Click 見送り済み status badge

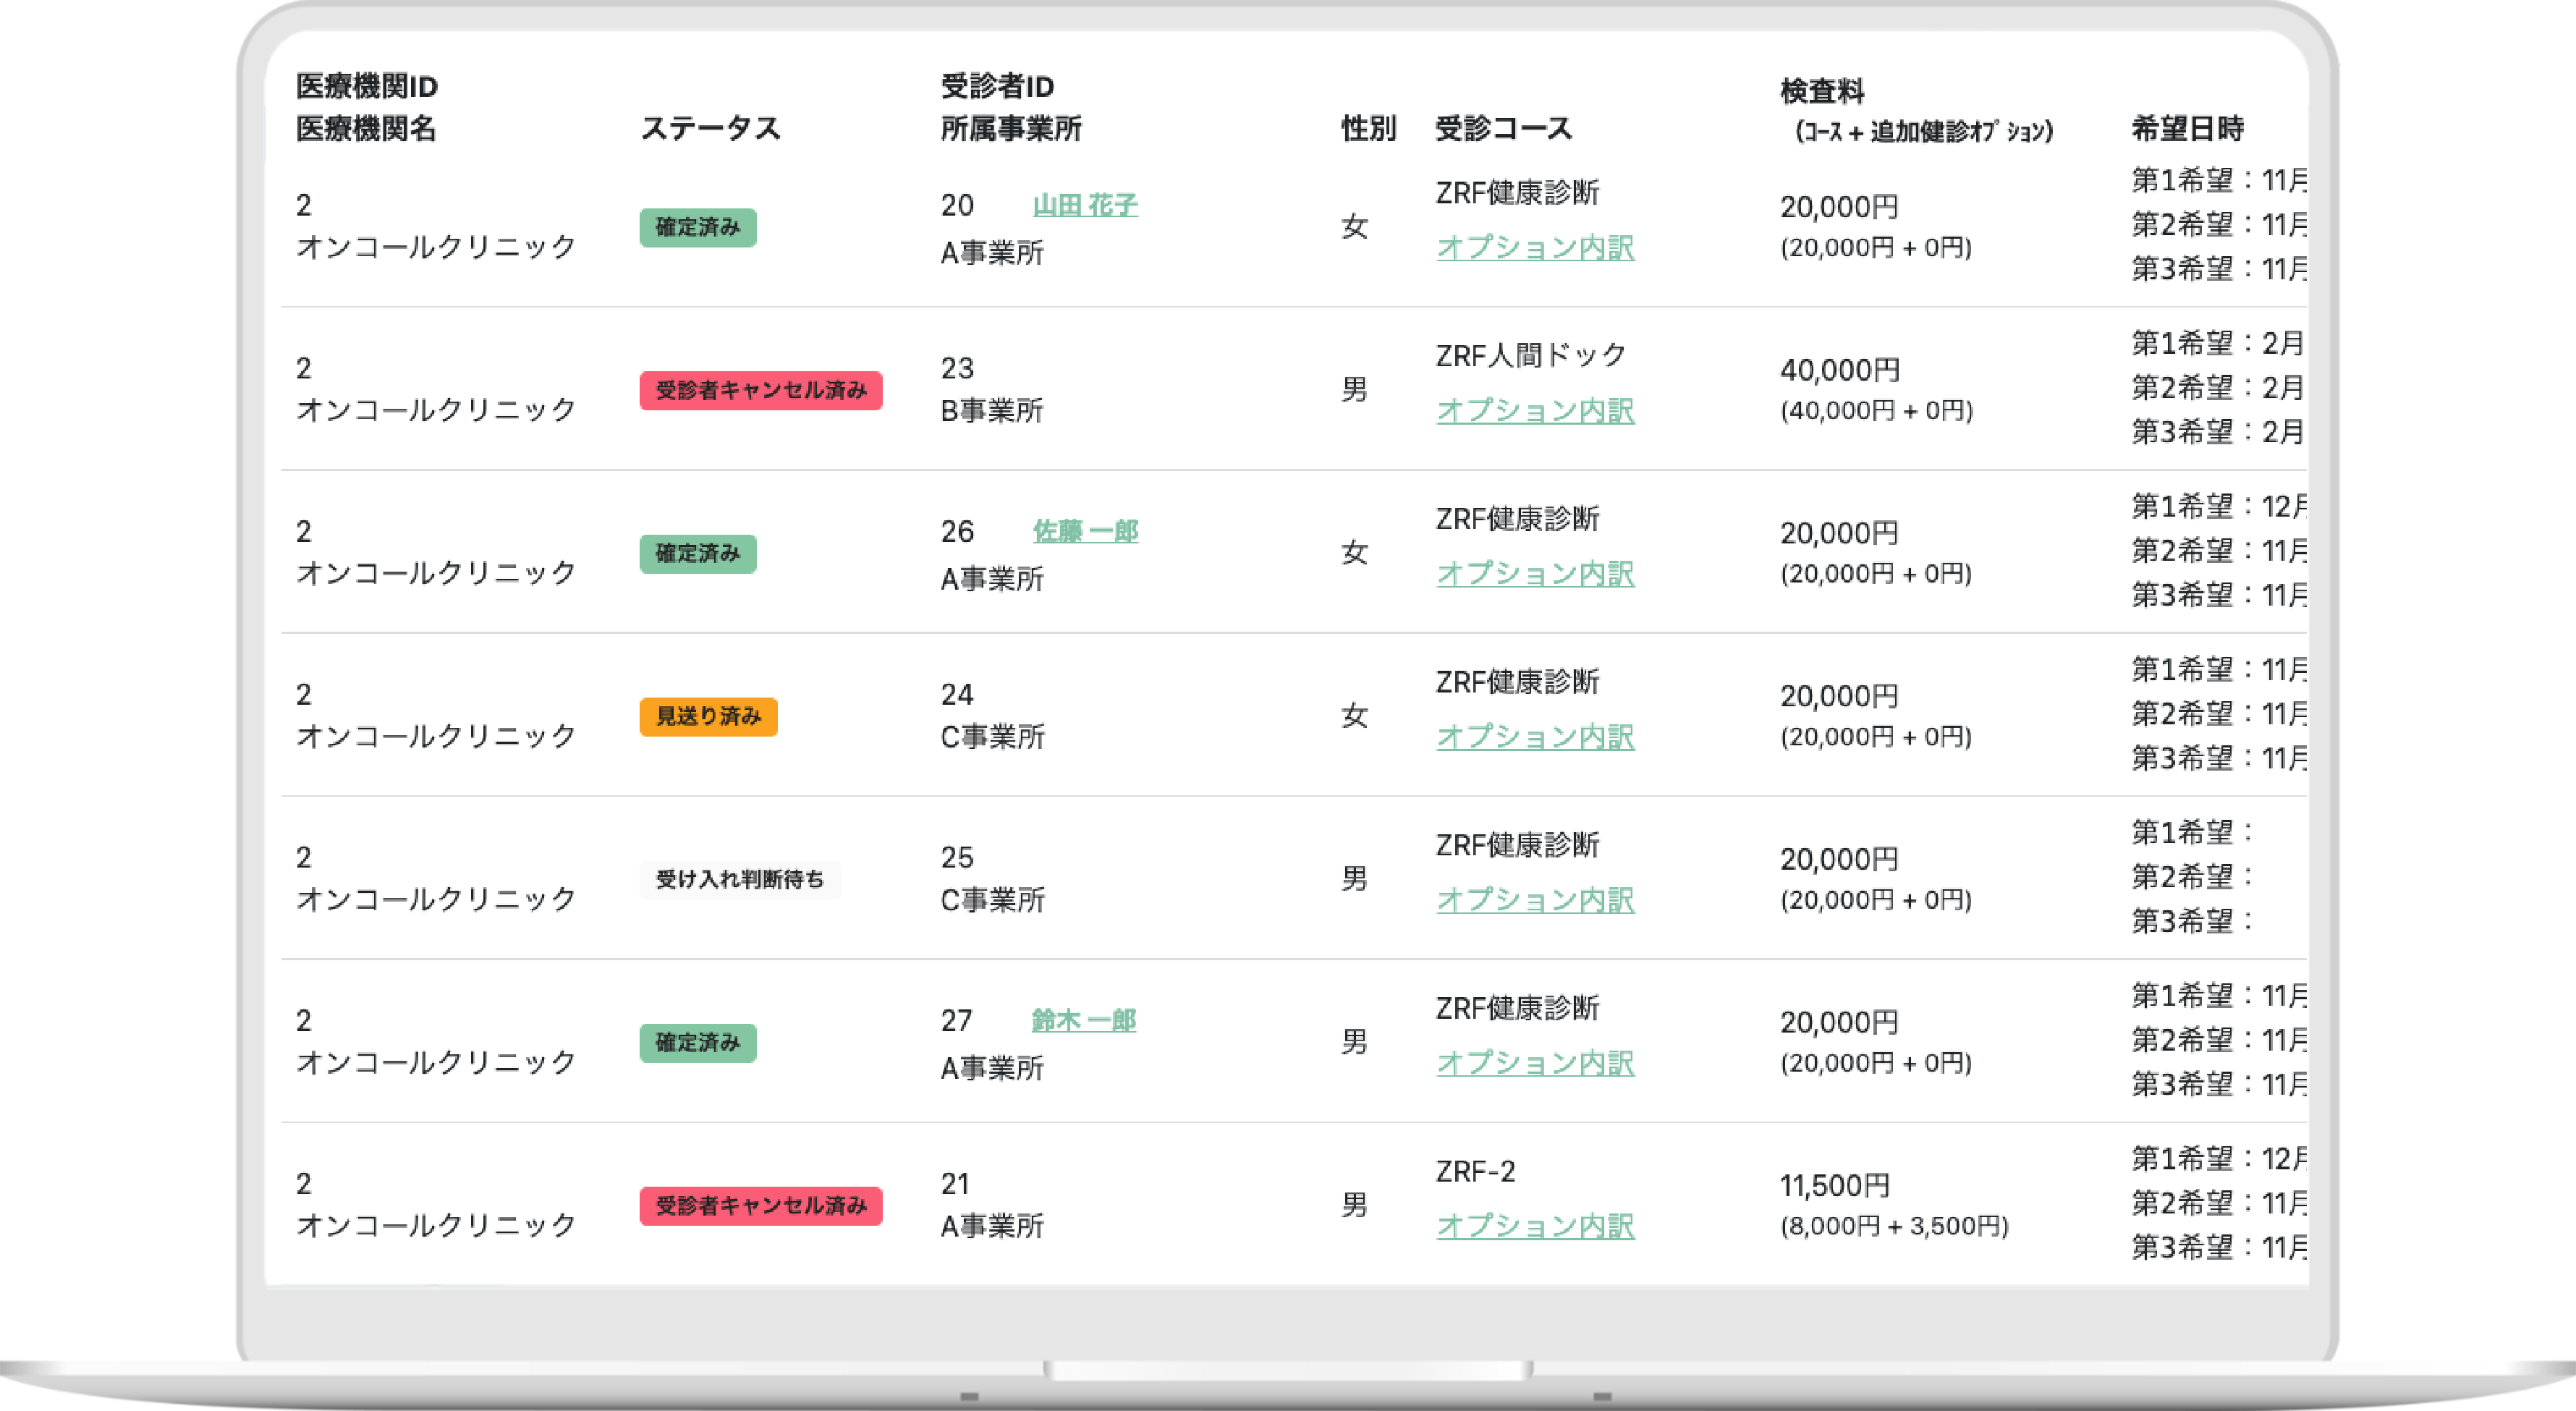pos(708,716)
